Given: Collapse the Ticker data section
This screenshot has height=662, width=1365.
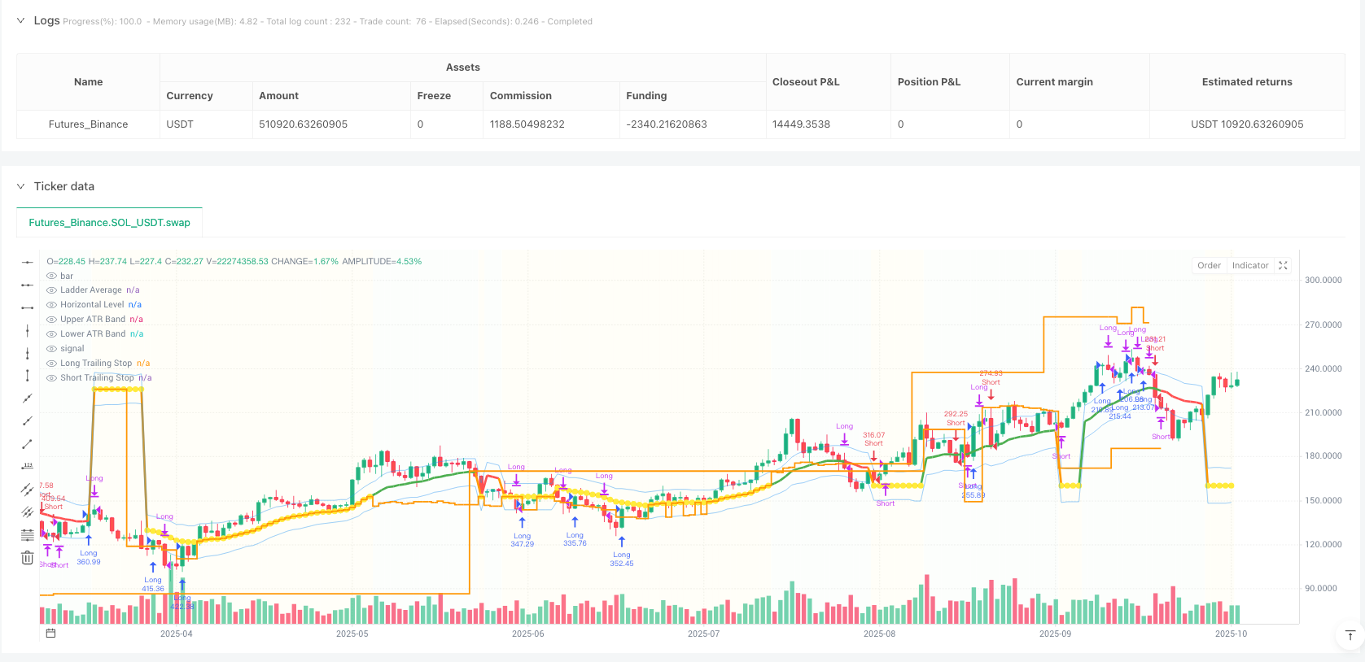Looking at the screenshot, I should [21, 186].
